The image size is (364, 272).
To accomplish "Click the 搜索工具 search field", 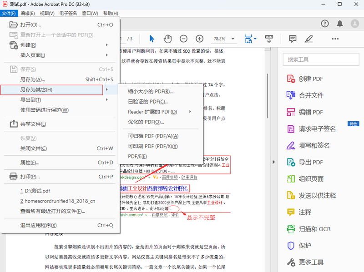I will [321, 59].
